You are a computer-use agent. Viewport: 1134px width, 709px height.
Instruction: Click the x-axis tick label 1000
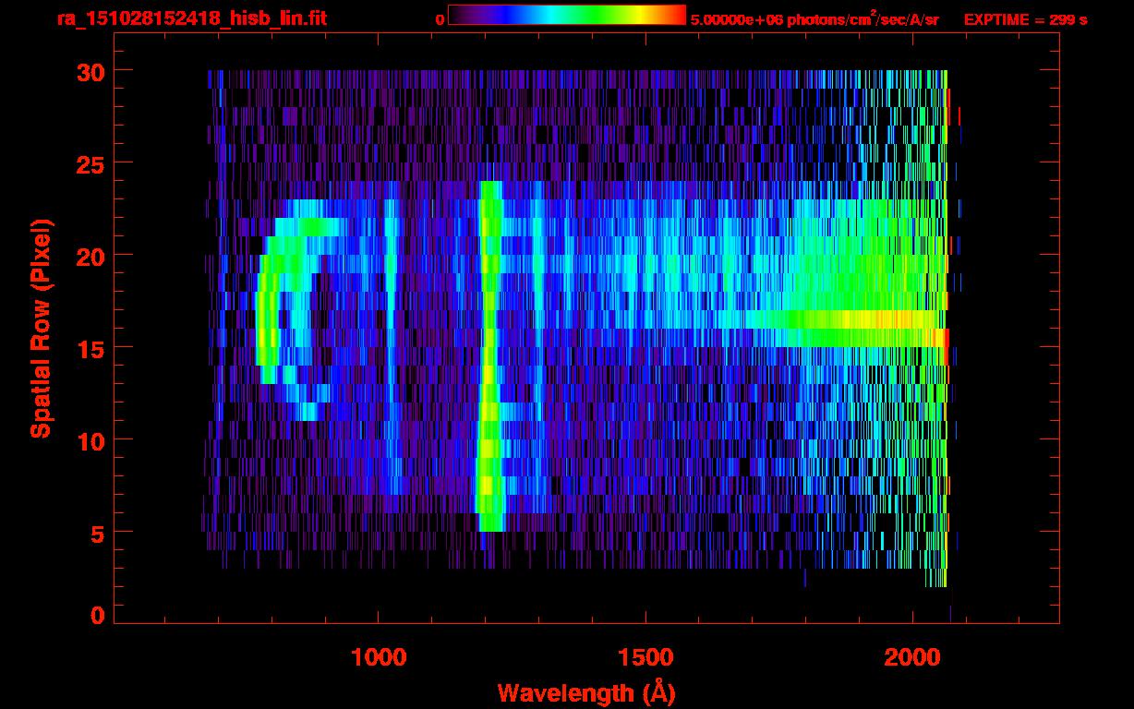tap(379, 657)
